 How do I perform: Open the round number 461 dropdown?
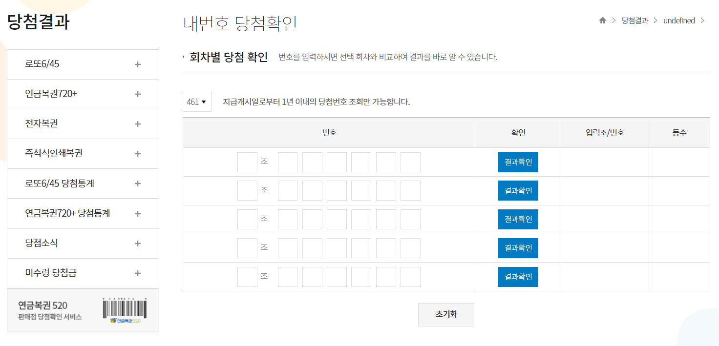tap(197, 101)
